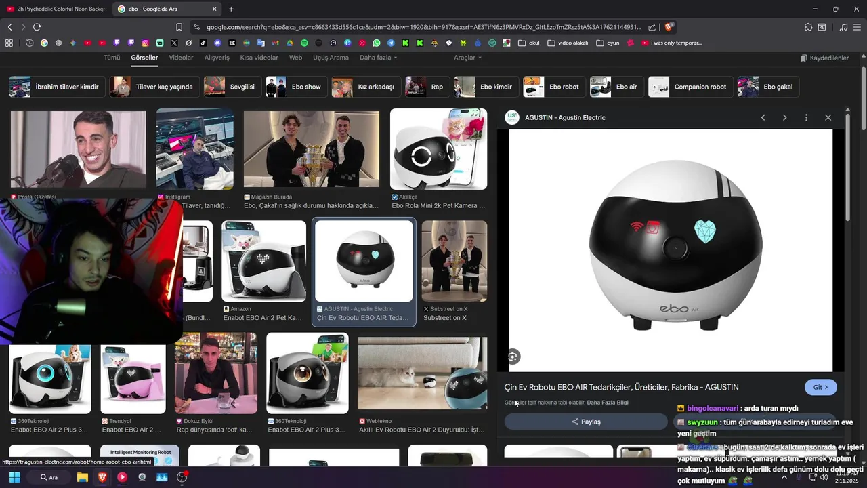Select the 'Tilaver kaç yaşında' suggestion chip
Viewport: 867px width, 488px height.
point(155,87)
